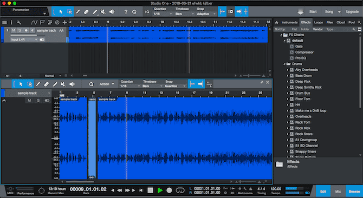
Task: Select the Listen tool in the top toolbar
Action: pyautogui.click(x=112, y=12)
